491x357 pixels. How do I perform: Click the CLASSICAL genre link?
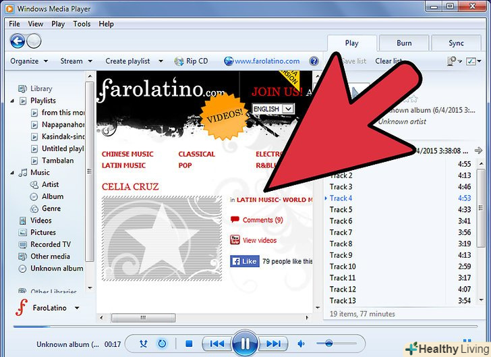click(x=197, y=154)
